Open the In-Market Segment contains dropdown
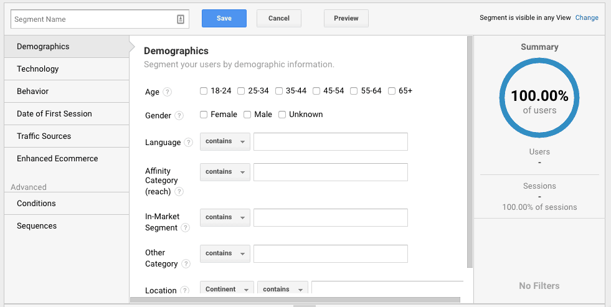Viewport: 611px width, 307px height. 225,217
